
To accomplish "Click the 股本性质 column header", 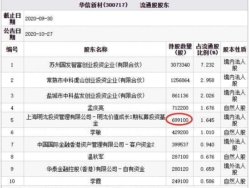I will click(234, 49).
